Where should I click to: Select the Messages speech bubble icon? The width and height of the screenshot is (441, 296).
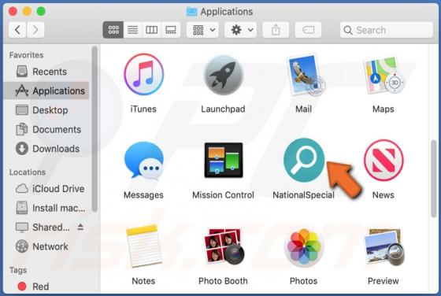pyautogui.click(x=143, y=161)
